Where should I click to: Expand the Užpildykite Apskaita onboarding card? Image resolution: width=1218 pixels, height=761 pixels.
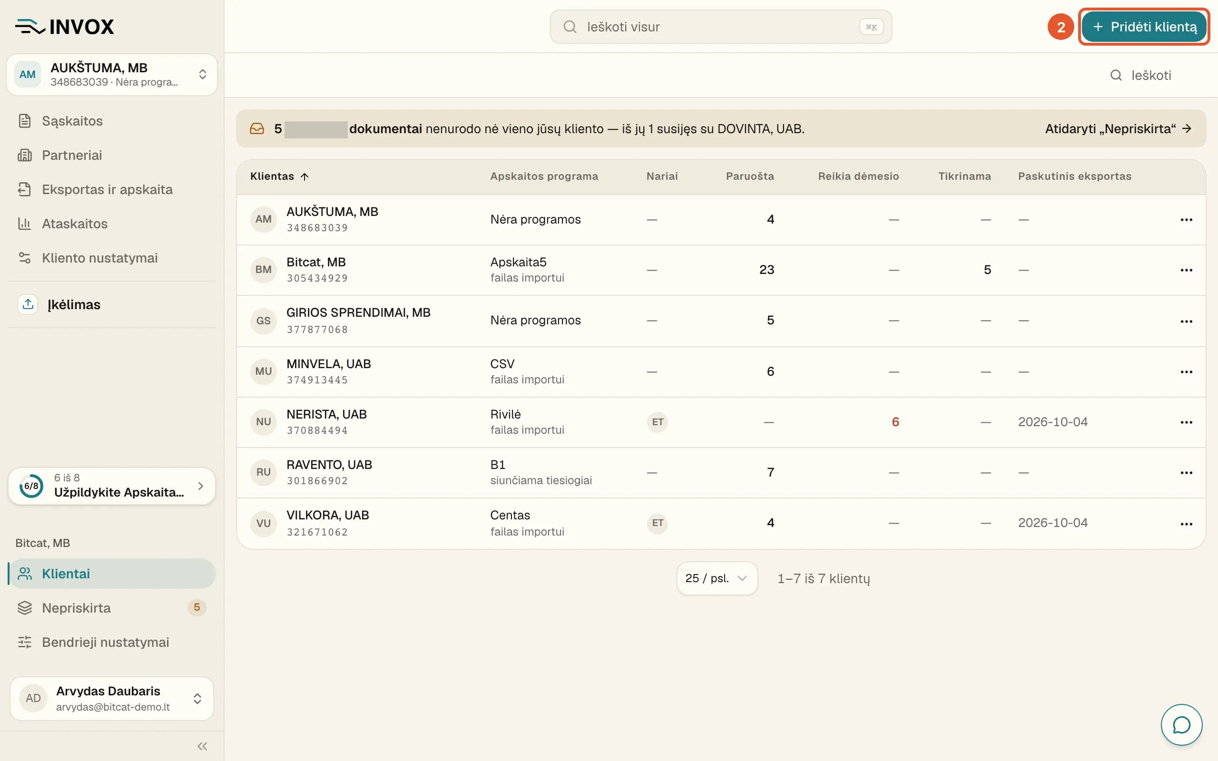click(112, 486)
